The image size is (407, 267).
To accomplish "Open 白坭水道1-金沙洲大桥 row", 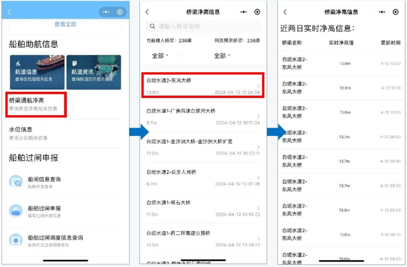I will tap(203, 147).
